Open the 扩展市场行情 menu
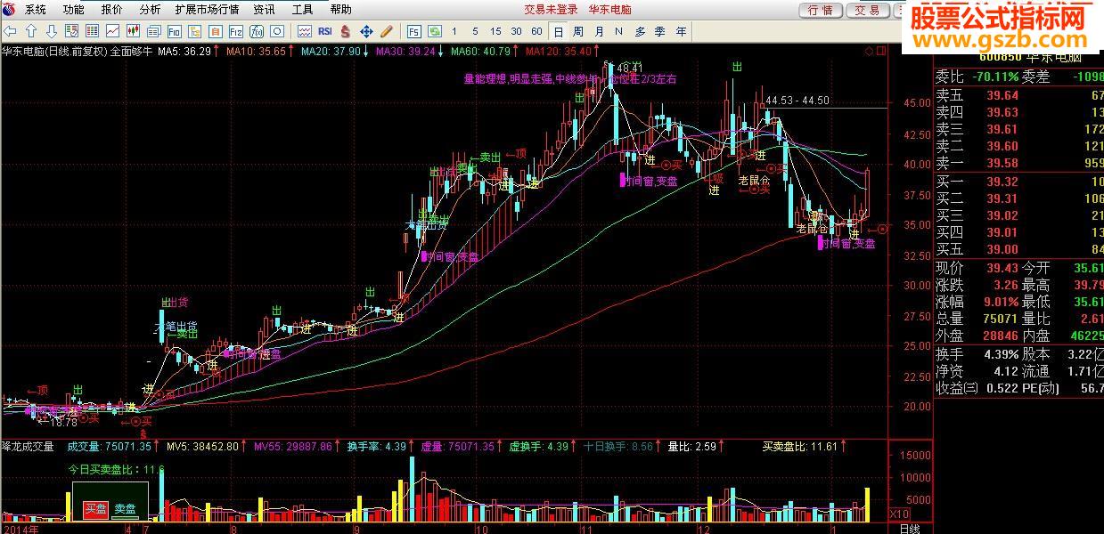Image resolution: width=1104 pixels, height=534 pixels. tap(207, 10)
